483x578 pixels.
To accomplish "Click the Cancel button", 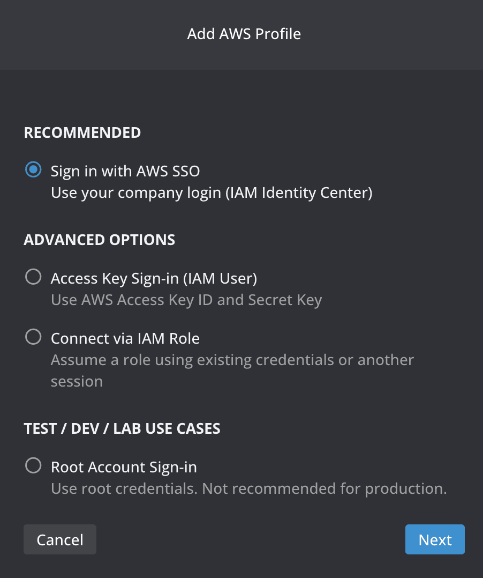I will 59,539.
